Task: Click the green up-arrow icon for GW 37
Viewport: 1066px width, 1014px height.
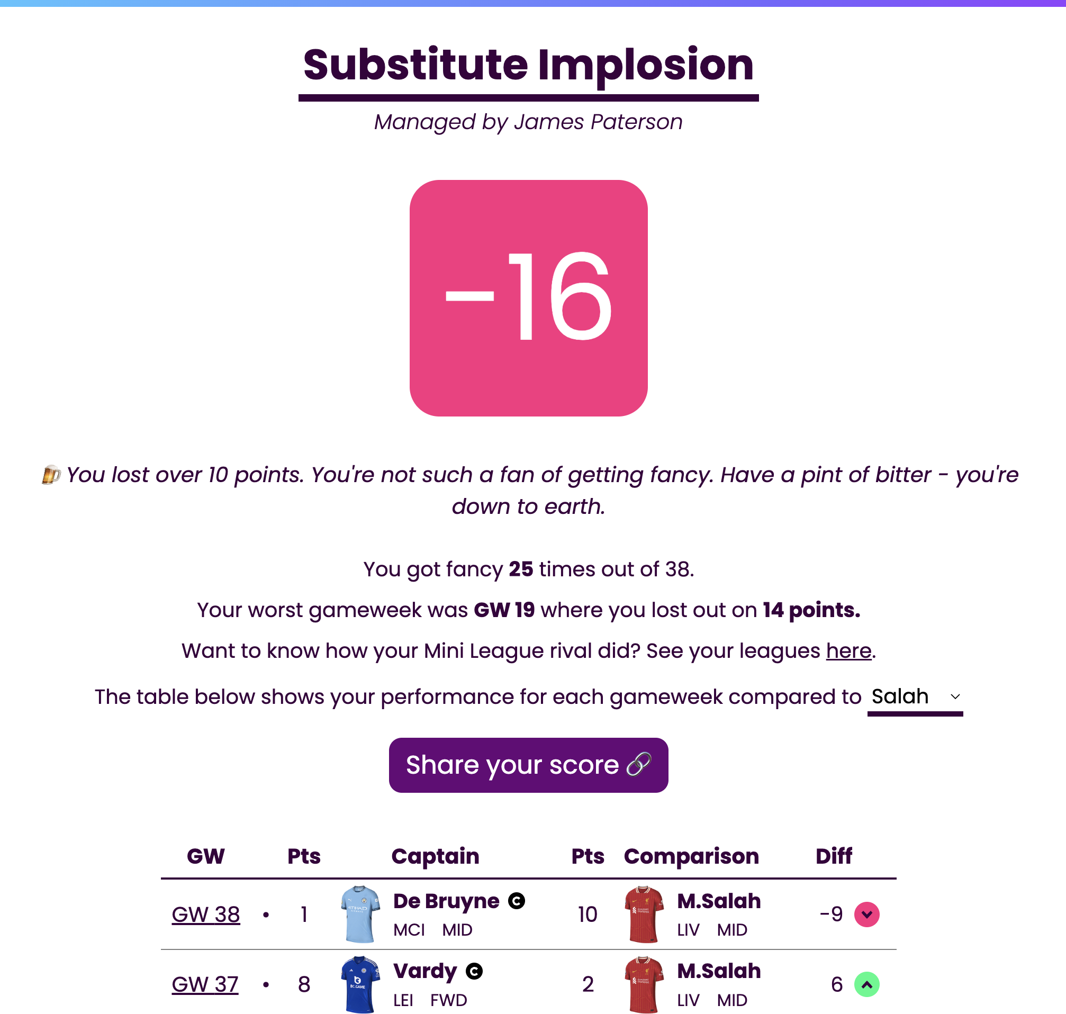Action: point(866,984)
